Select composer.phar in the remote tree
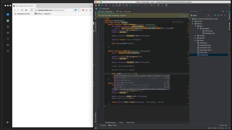232x130 pixels. [204, 50]
